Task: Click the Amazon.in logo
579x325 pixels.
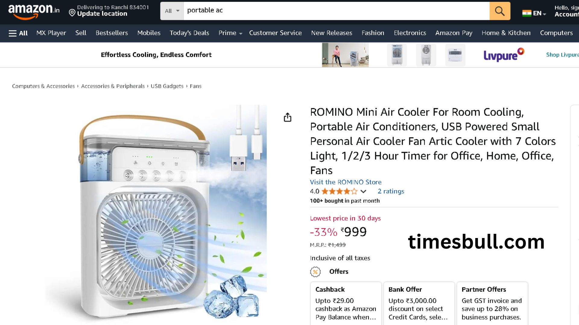Action: tap(34, 11)
